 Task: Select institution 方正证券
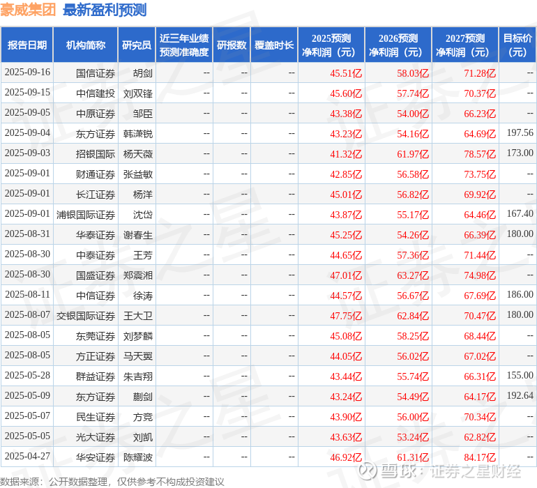(x=96, y=356)
